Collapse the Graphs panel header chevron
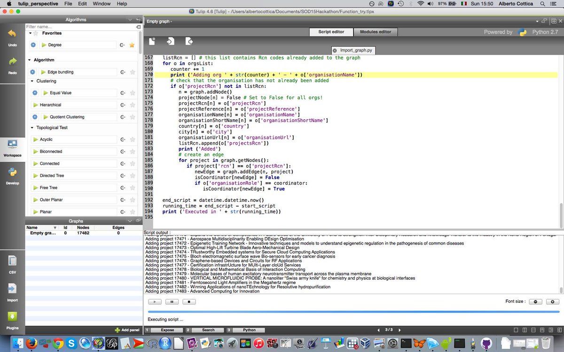Screen dimensions: 564x352 (130, 221)
